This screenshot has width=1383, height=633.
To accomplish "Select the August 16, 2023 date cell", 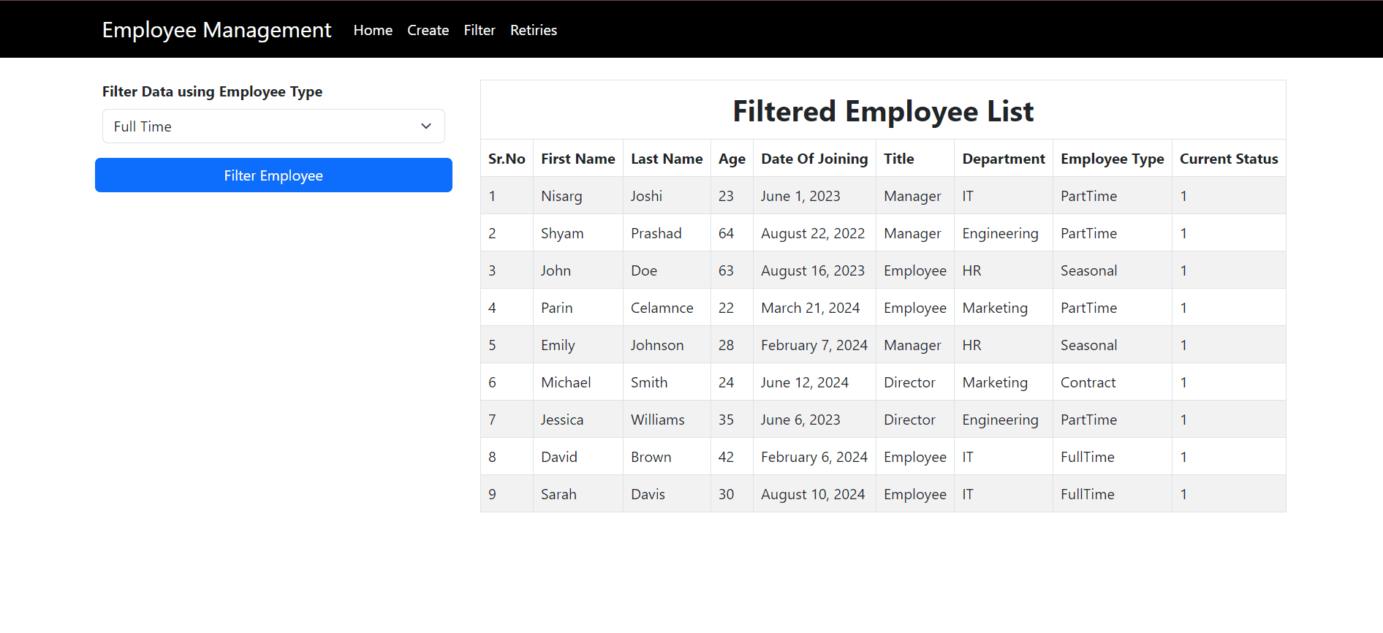I will tap(812, 270).
